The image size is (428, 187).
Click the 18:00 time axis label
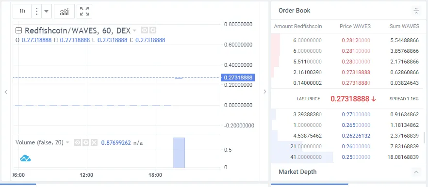[155, 175]
